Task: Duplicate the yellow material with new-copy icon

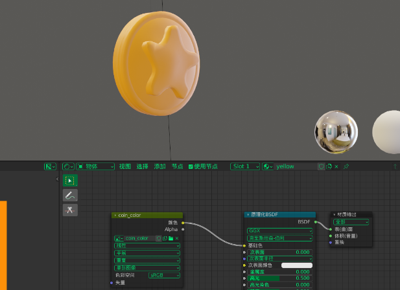Action: click(329, 166)
